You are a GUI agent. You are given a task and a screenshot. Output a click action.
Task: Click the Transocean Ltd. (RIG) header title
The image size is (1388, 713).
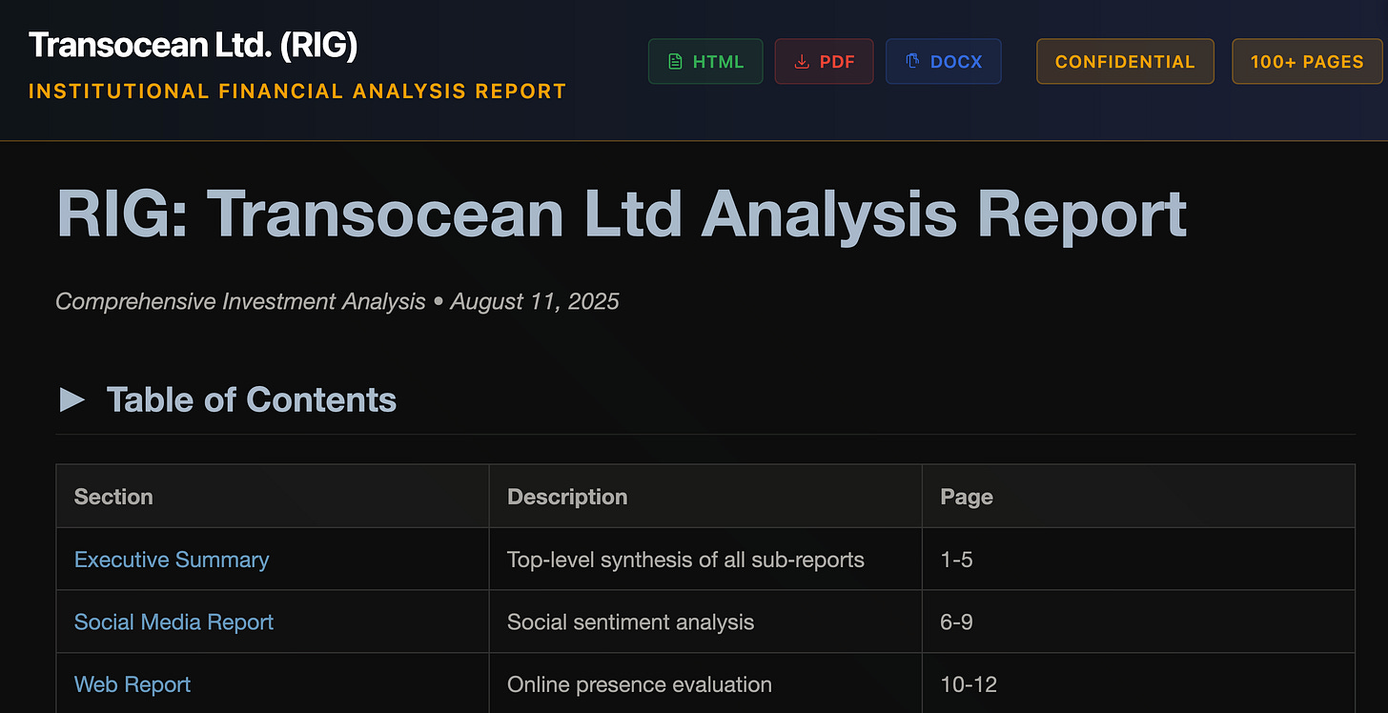[x=193, y=45]
